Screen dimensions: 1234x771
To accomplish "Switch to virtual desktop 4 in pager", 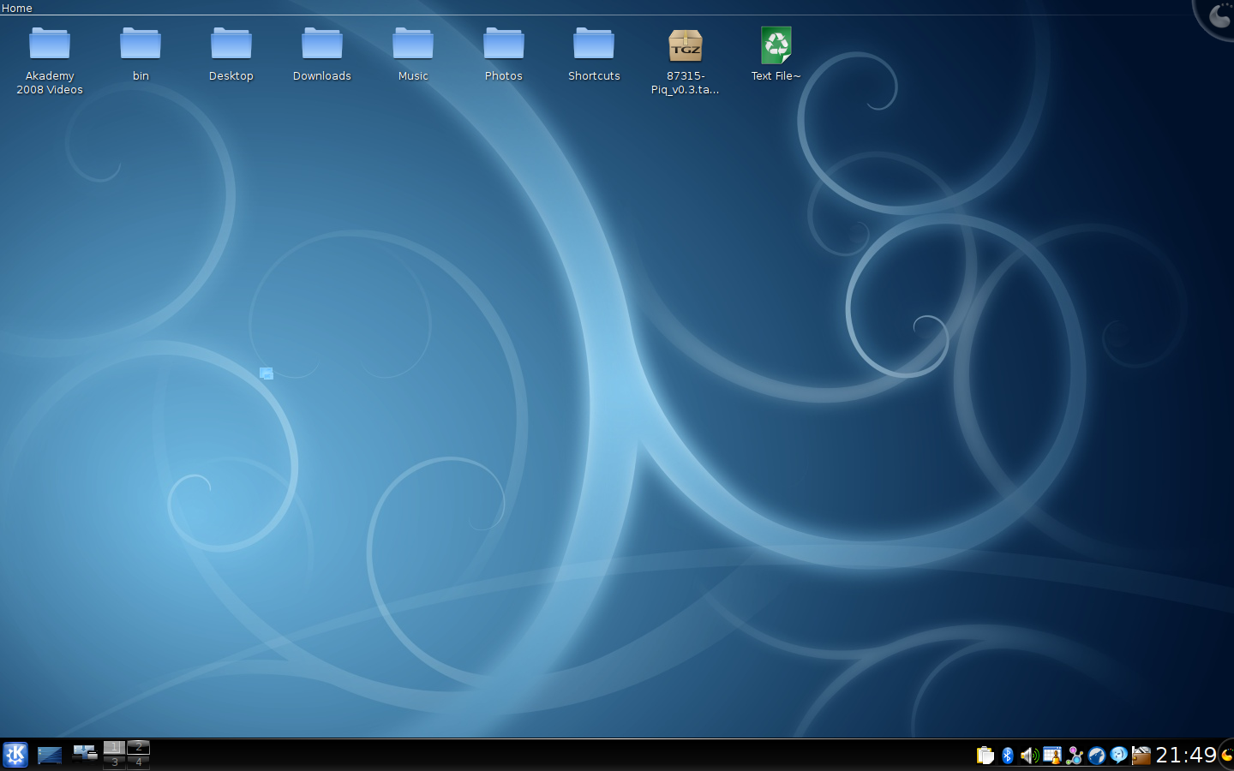I will (x=139, y=762).
